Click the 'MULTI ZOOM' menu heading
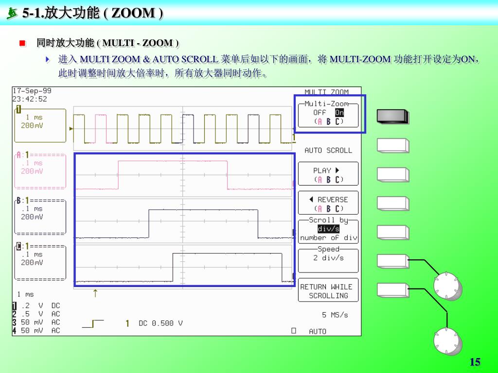The width and height of the screenshot is (498, 373). (326, 92)
